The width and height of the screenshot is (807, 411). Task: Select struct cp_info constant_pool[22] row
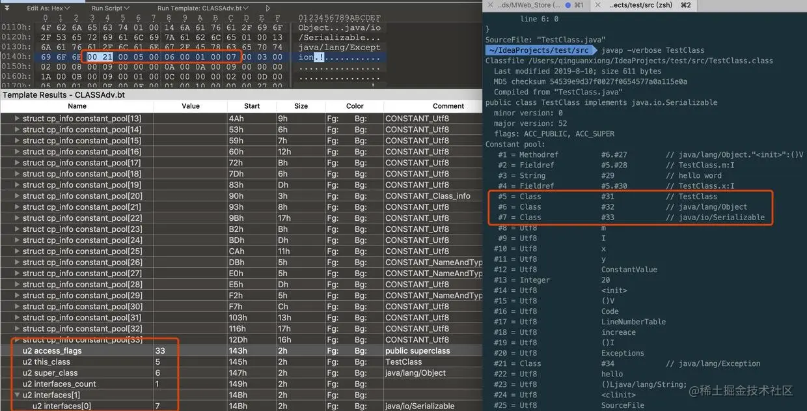tap(241, 218)
